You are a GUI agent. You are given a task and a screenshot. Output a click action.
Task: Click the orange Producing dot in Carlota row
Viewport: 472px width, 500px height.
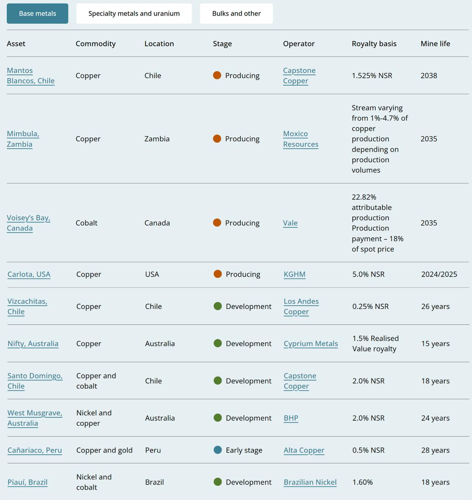(x=218, y=274)
